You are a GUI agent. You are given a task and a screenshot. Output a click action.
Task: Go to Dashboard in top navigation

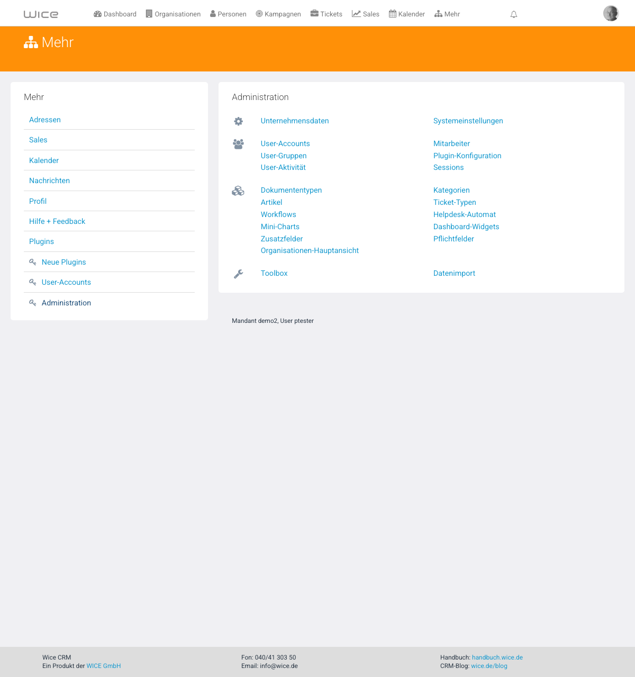click(115, 14)
